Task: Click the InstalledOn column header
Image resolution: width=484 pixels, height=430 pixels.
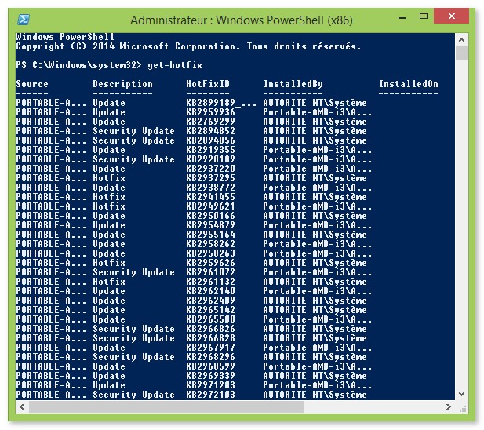Action: 409,84
